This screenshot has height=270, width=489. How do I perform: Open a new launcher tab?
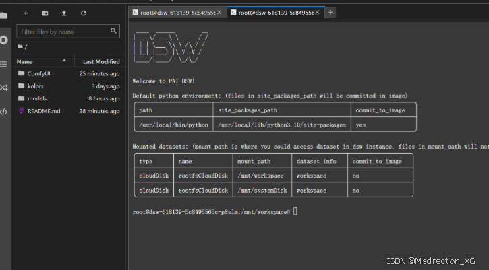click(330, 13)
